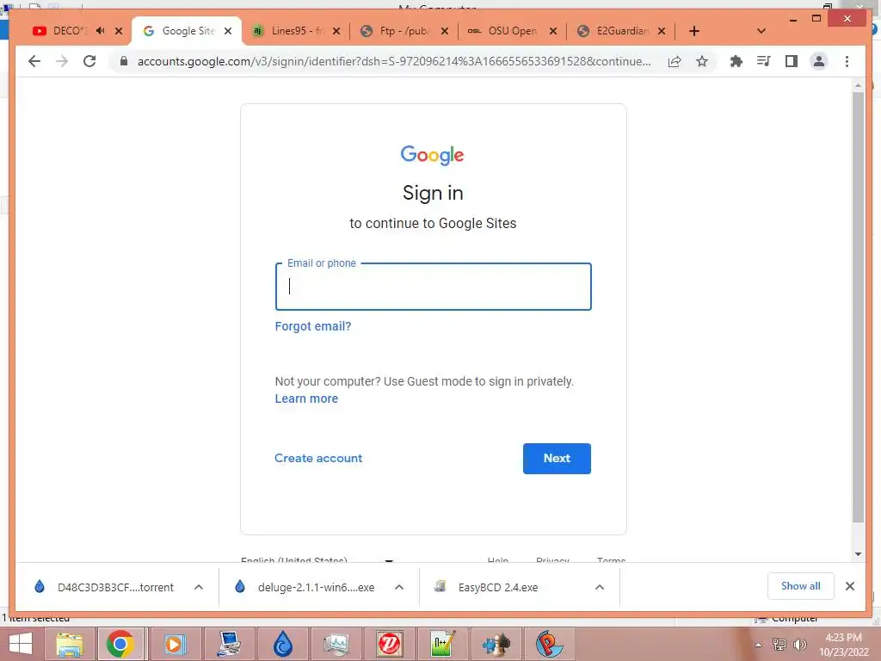View site info via the lock icon
This screenshot has width=881, height=661.
pyautogui.click(x=124, y=61)
